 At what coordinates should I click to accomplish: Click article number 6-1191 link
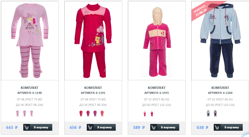coord(93,93)
